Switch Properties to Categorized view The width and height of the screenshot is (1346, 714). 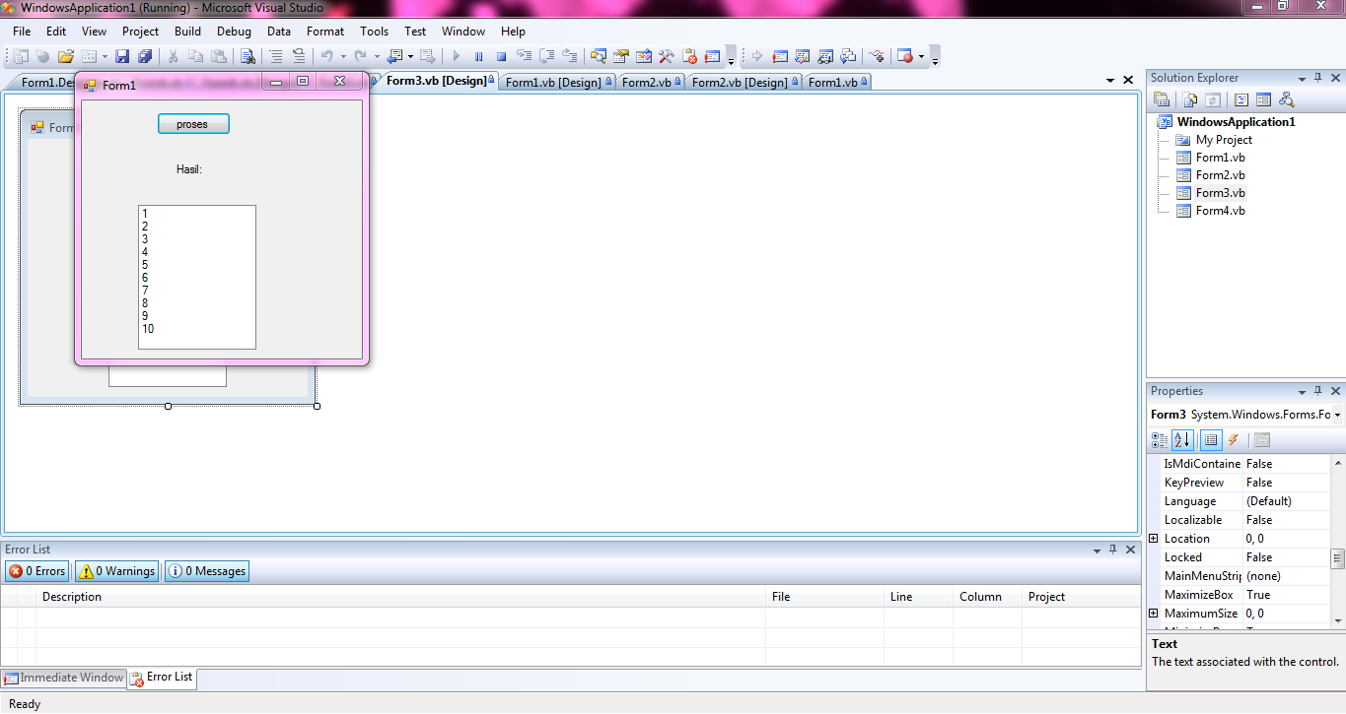pyautogui.click(x=1159, y=440)
